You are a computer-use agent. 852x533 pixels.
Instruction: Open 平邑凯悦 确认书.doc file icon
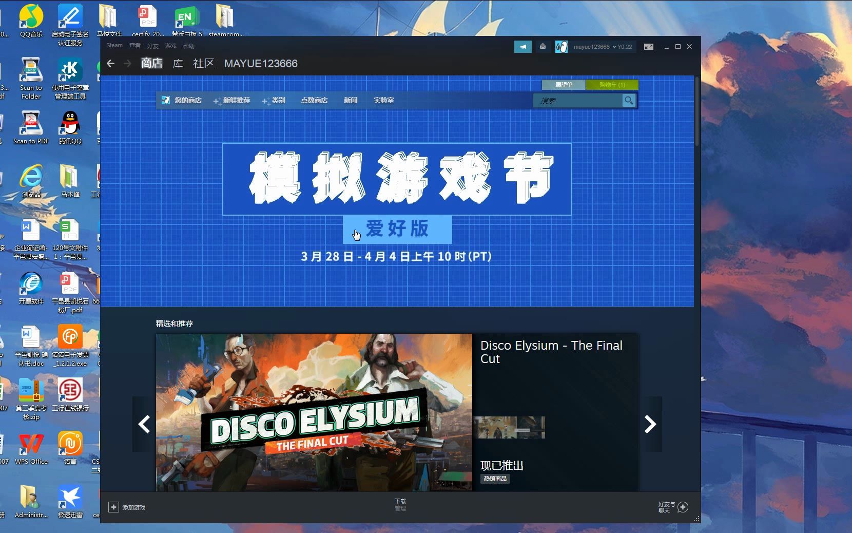coord(31,345)
